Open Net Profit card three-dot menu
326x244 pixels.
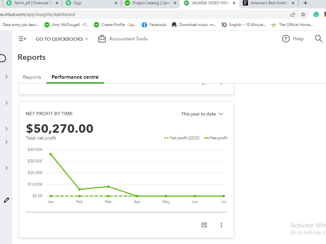(221, 225)
